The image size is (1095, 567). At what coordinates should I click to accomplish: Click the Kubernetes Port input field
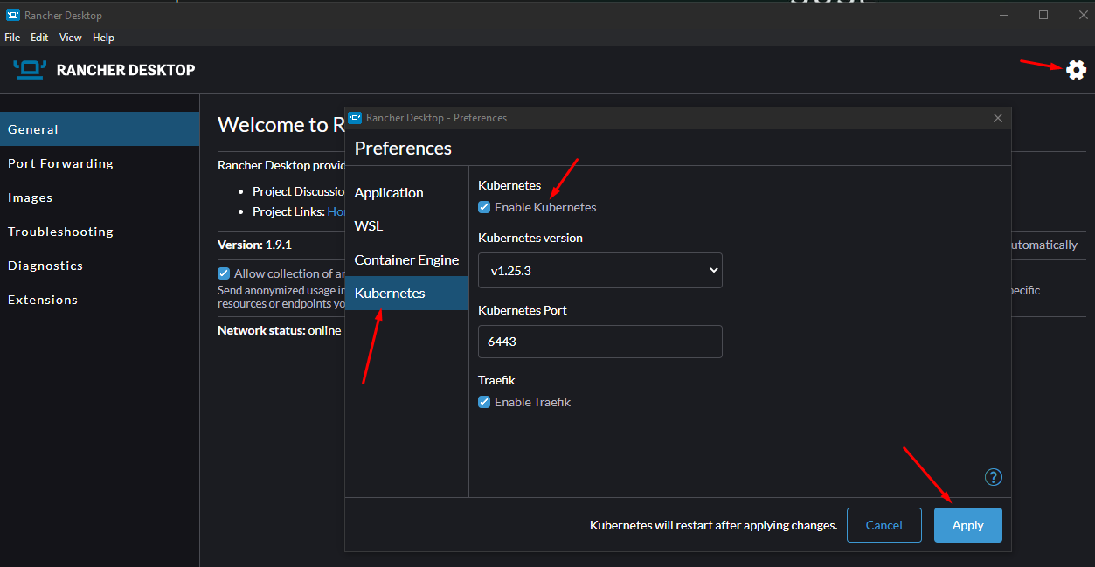(599, 342)
